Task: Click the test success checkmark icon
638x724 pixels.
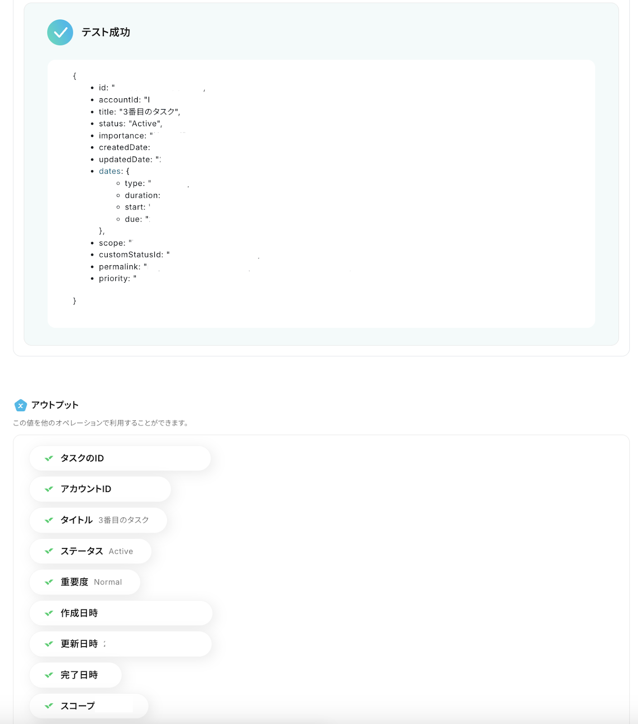Action: click(x=60, y=33)
